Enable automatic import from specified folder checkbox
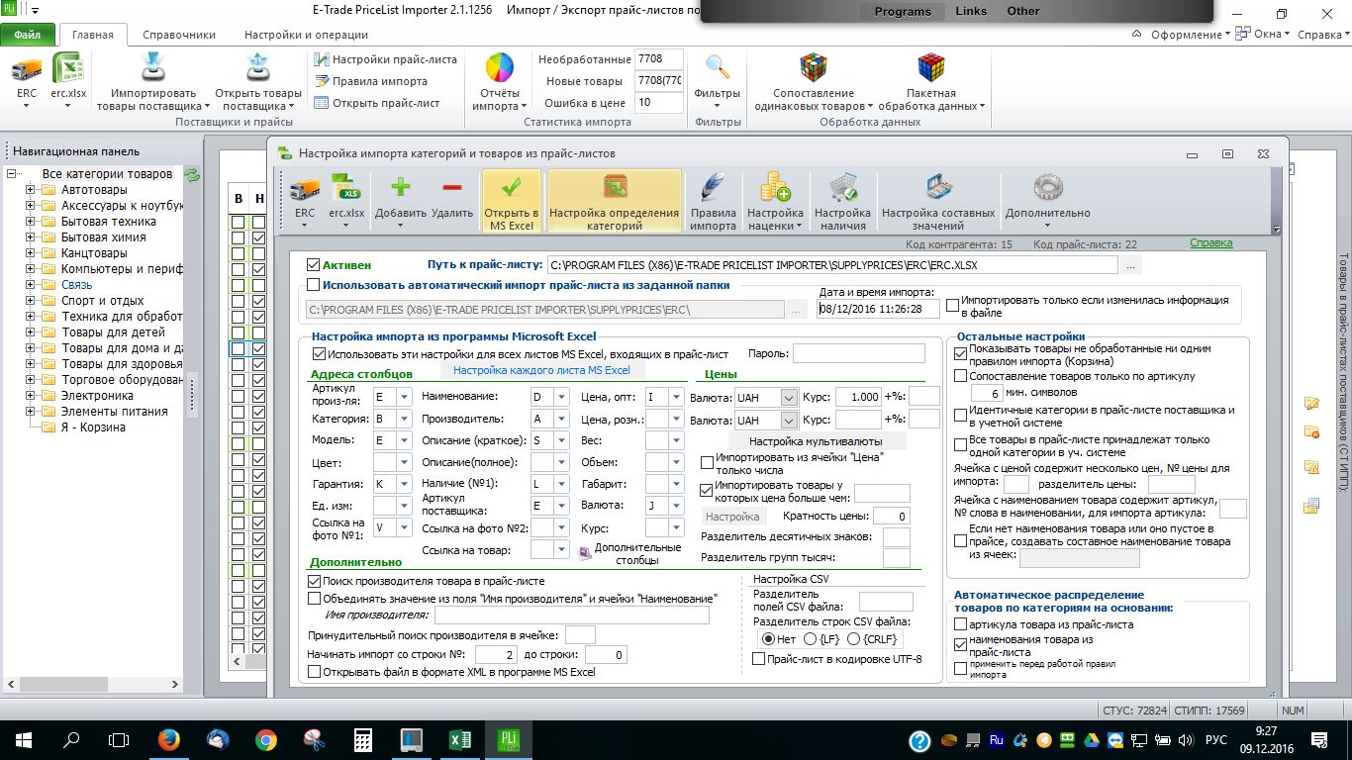Viewport: 1352px width, 760px height. click(x=314, y=285)
